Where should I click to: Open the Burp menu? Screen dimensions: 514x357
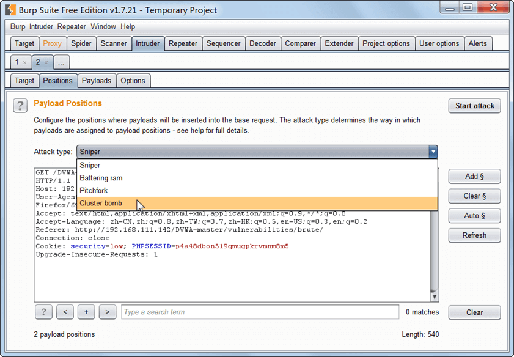pyautogui.click(x=18, y=26)
